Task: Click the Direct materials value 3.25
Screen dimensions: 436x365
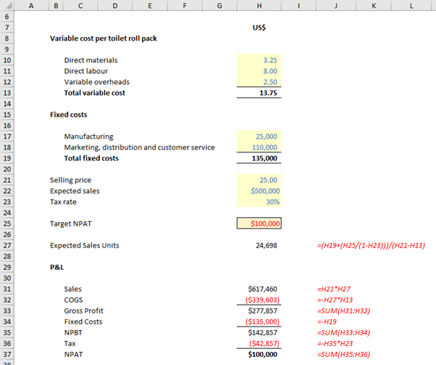Action: point(259,60)
